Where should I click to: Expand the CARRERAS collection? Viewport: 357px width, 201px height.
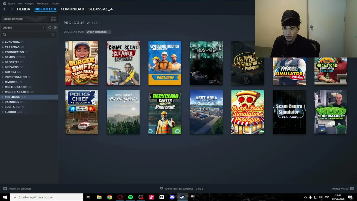[3, 47]
